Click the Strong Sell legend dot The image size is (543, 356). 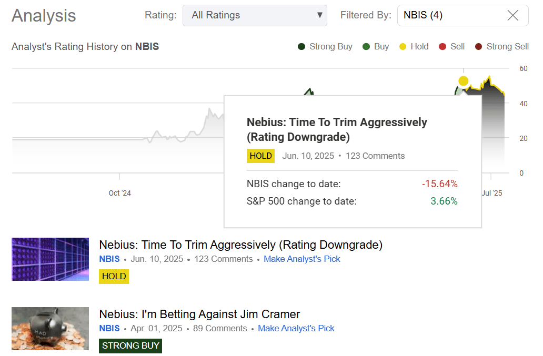(478, 46)
